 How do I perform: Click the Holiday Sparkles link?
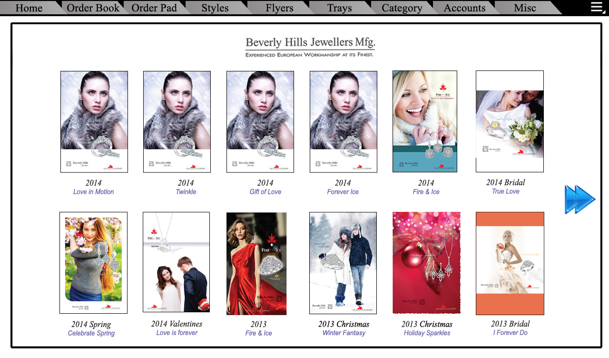click(427, 333)
